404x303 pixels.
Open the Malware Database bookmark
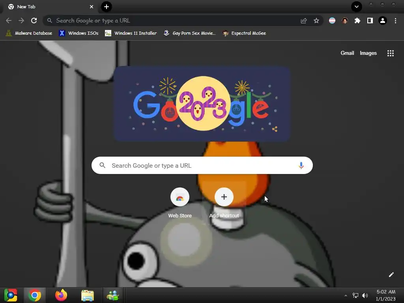pos(29,33)
